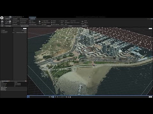Click Reports in the Export group
This screenshot has width=153, height=114.
pos(62,21)
